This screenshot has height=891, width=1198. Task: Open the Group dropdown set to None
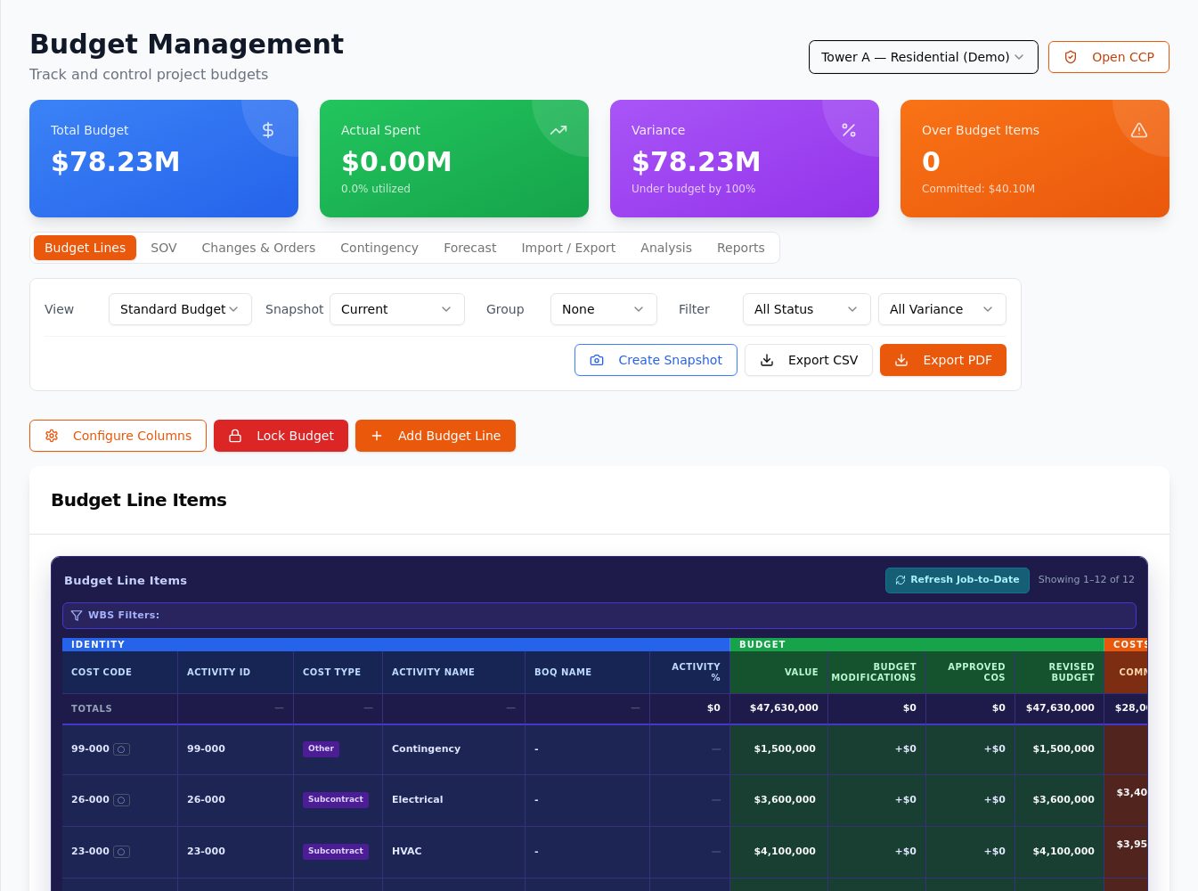604,309
